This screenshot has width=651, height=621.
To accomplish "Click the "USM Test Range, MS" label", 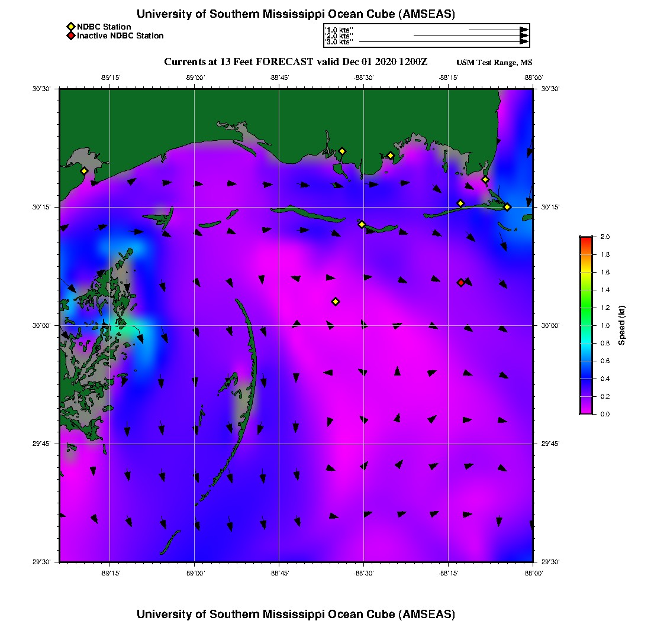I will tap(494, 63).
